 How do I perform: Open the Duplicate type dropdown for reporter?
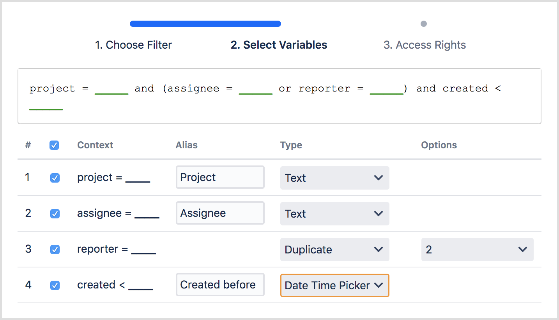[334, 250]
